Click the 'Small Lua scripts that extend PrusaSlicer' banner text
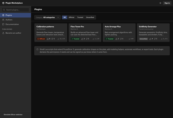173x118 pixels. (102, 51)
